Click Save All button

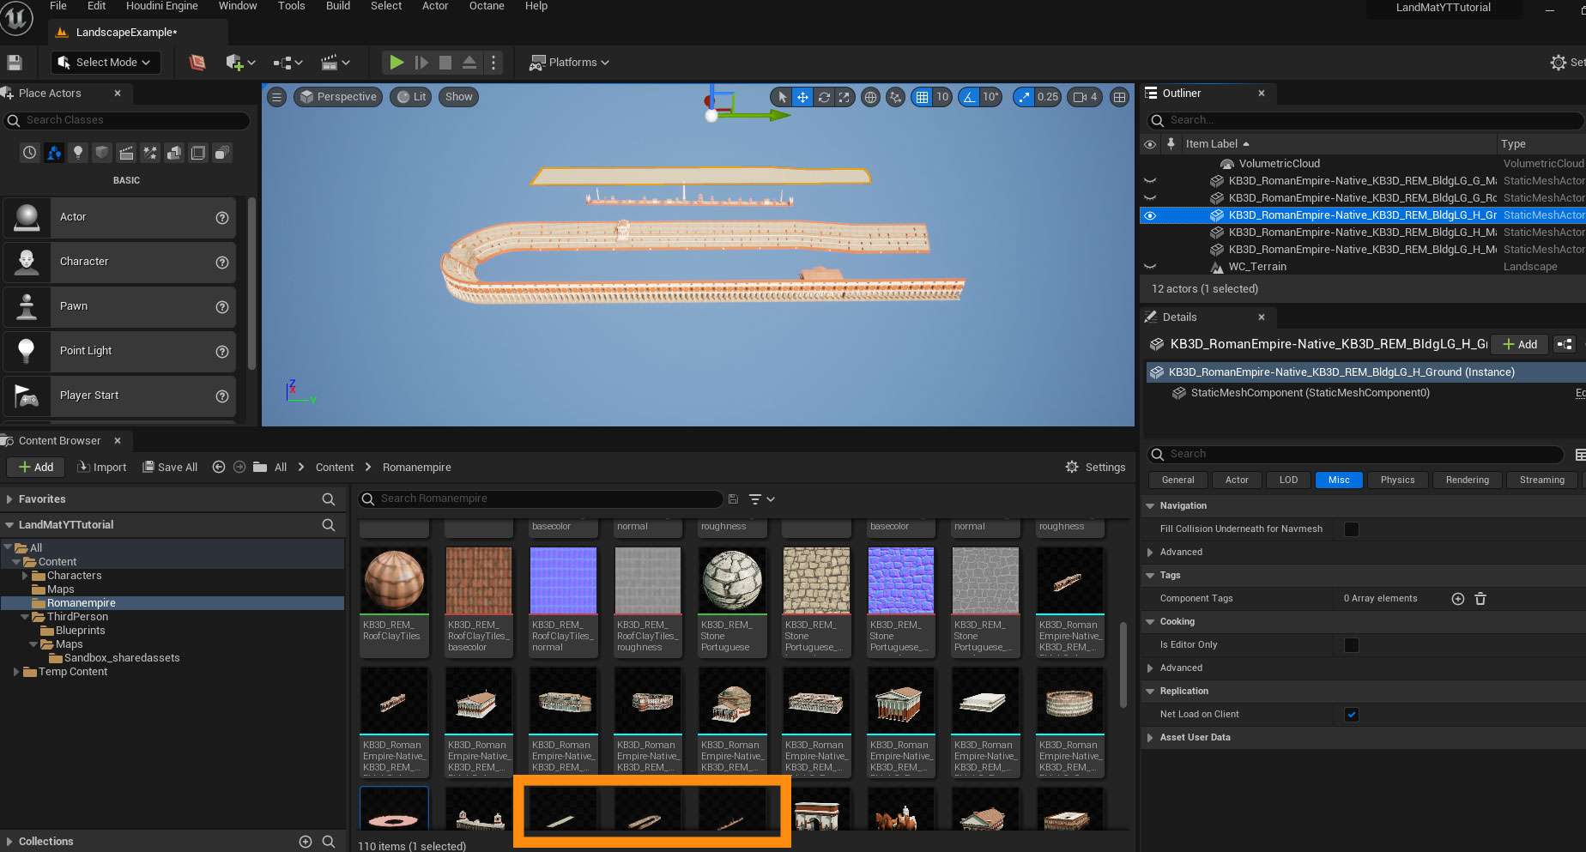pyautogui.click(x=170, y=467)
